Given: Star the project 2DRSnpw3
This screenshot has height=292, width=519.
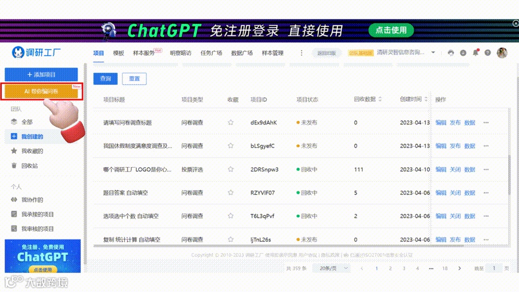Looking at the screenshot, I should click(x=231, y=169).
